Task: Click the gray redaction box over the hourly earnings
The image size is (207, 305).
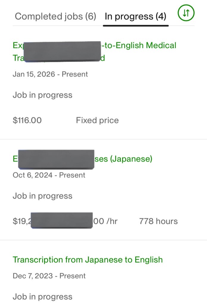Action: [62, 220]
